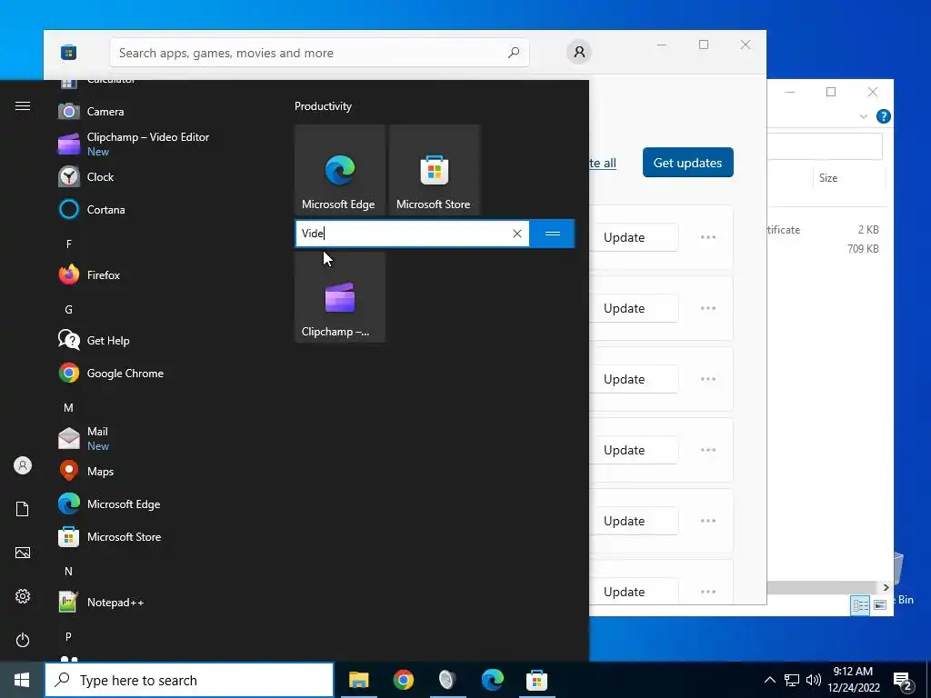Image resolution: width=931 pixels, height=698 pixels.
Task: Open Pictures from Start sidebar
Action: point(23,553)
